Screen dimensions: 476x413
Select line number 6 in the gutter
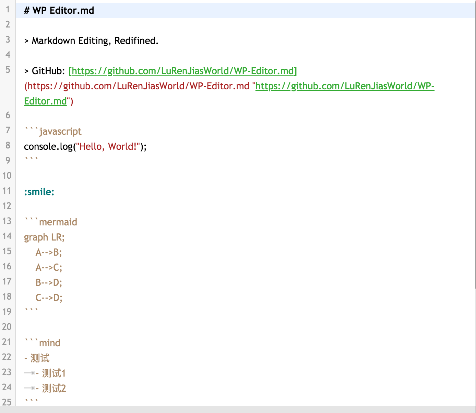8,115
